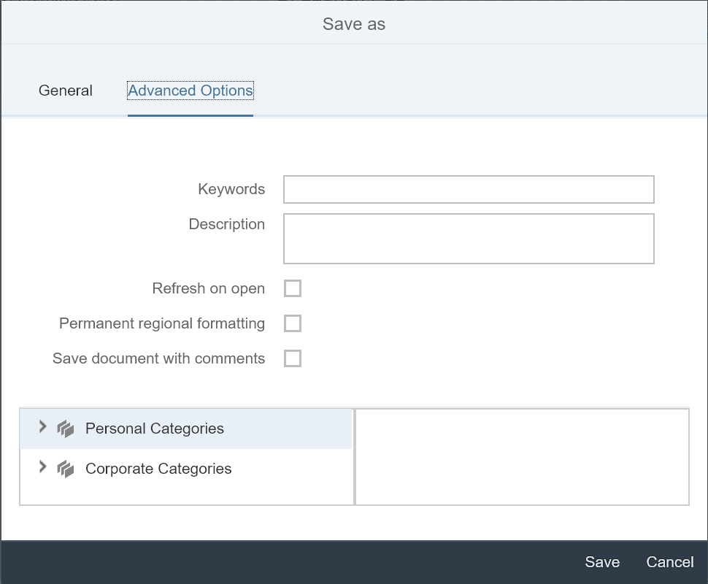The height and width of the screenshot is (584, 708).
Task: Expand Corporate Categories with its chevron arrow
Action: (42, 467)
